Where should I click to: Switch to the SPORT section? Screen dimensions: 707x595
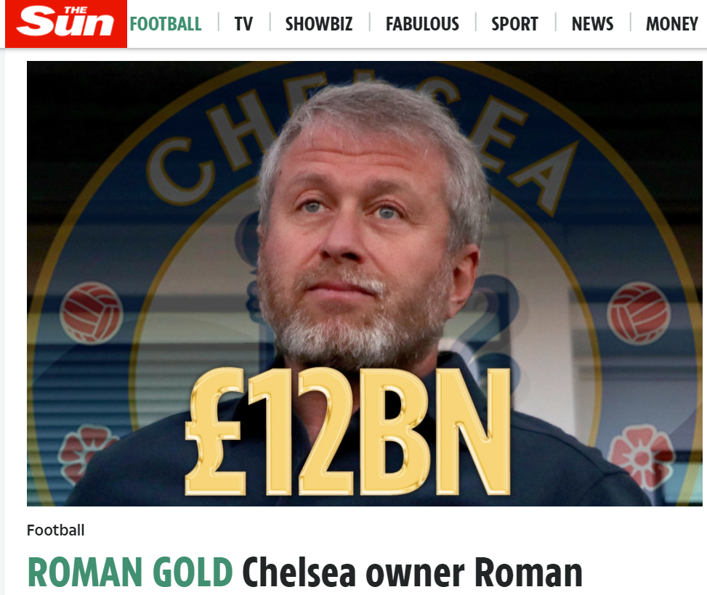[514, 24]
